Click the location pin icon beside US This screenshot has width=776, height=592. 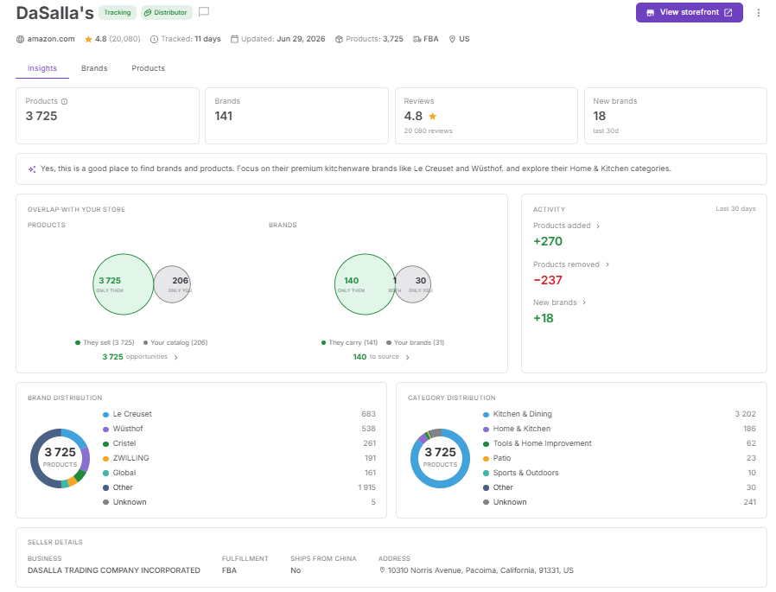click(452, 39)
